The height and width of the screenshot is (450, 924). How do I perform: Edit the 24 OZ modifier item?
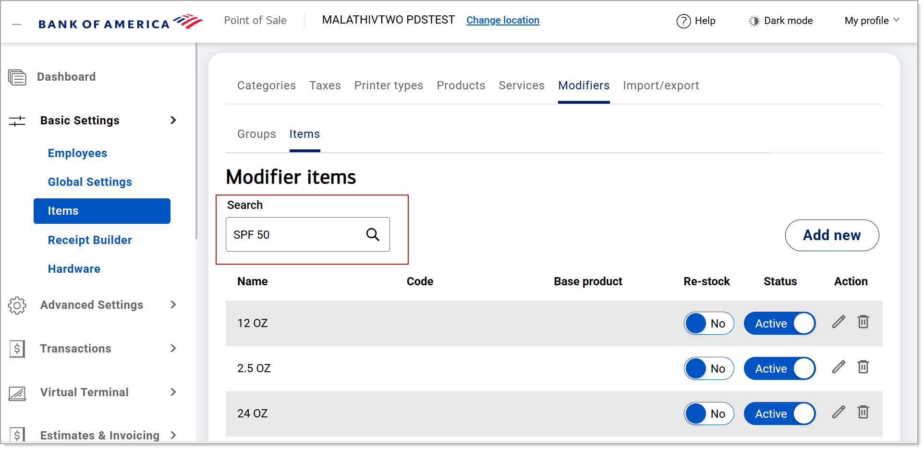(x=839, y=412)
